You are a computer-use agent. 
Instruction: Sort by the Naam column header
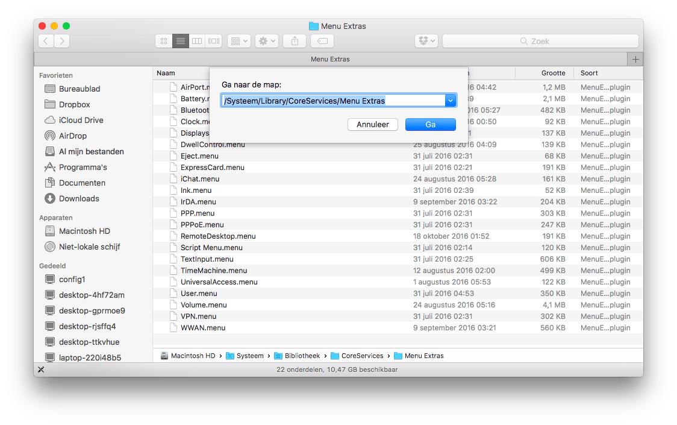click(x=166, y=73)
